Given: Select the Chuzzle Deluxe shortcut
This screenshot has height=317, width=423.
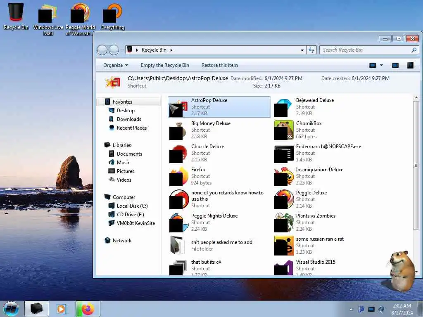Looking at the screenshot, I should pos(219,153).
